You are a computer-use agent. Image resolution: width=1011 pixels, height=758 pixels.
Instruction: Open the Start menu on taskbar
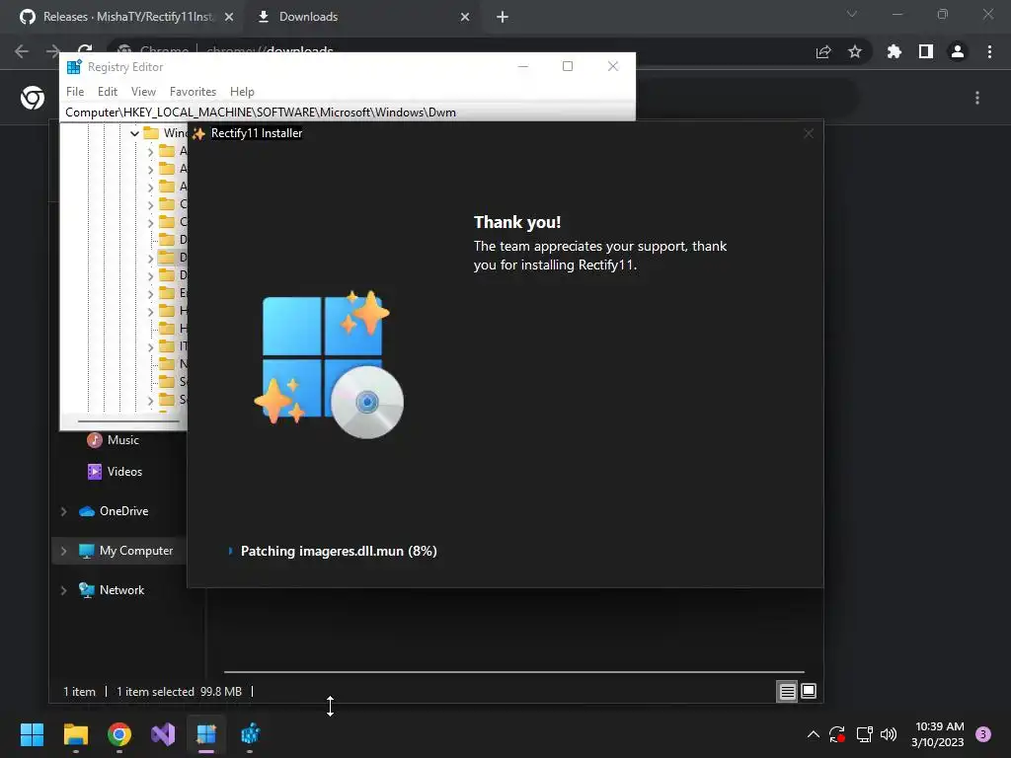(x=32, y=734)
